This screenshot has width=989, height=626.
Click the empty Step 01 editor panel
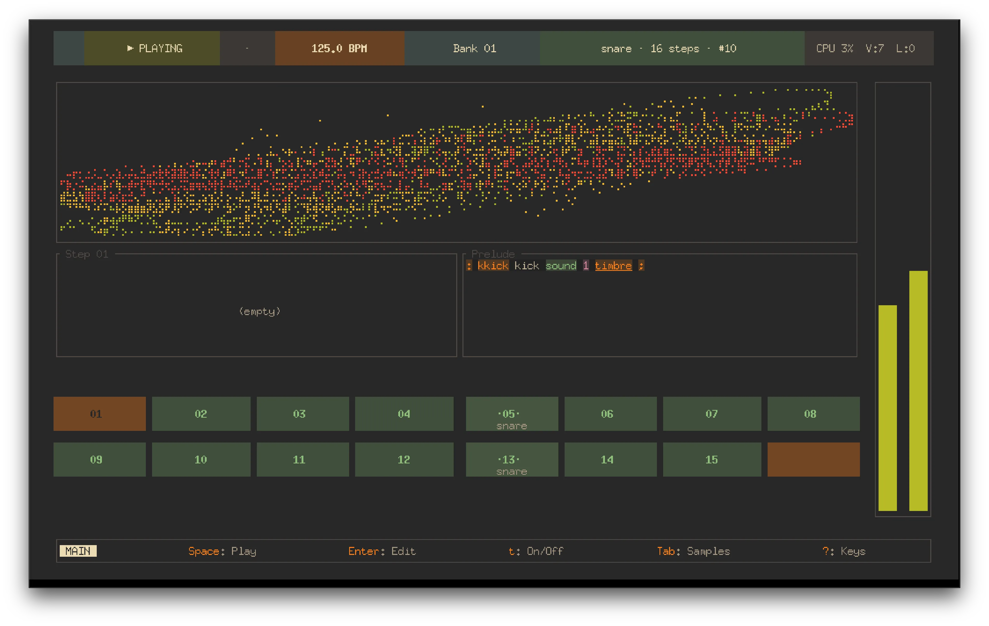(x=257, y=306)
